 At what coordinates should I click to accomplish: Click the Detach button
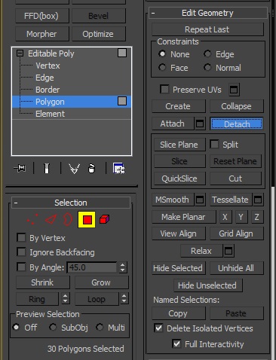click(237, 124)
